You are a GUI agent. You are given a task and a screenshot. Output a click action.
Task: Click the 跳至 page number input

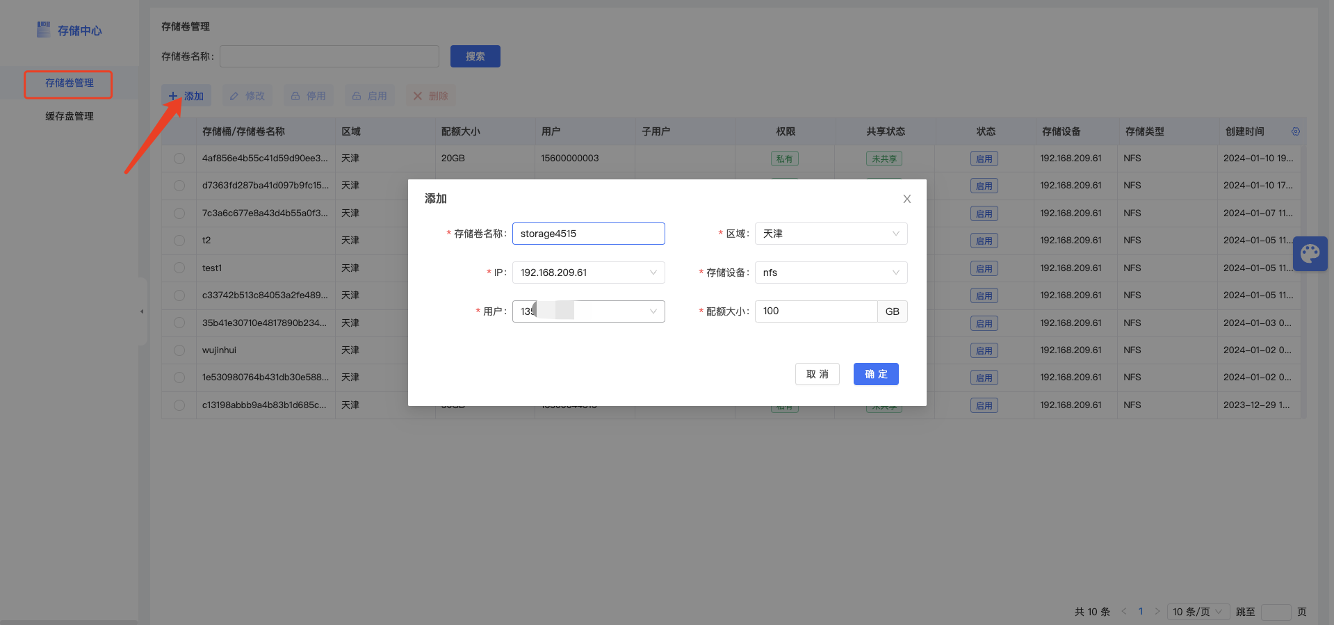pyautogui.click(x=1276, y=612)
